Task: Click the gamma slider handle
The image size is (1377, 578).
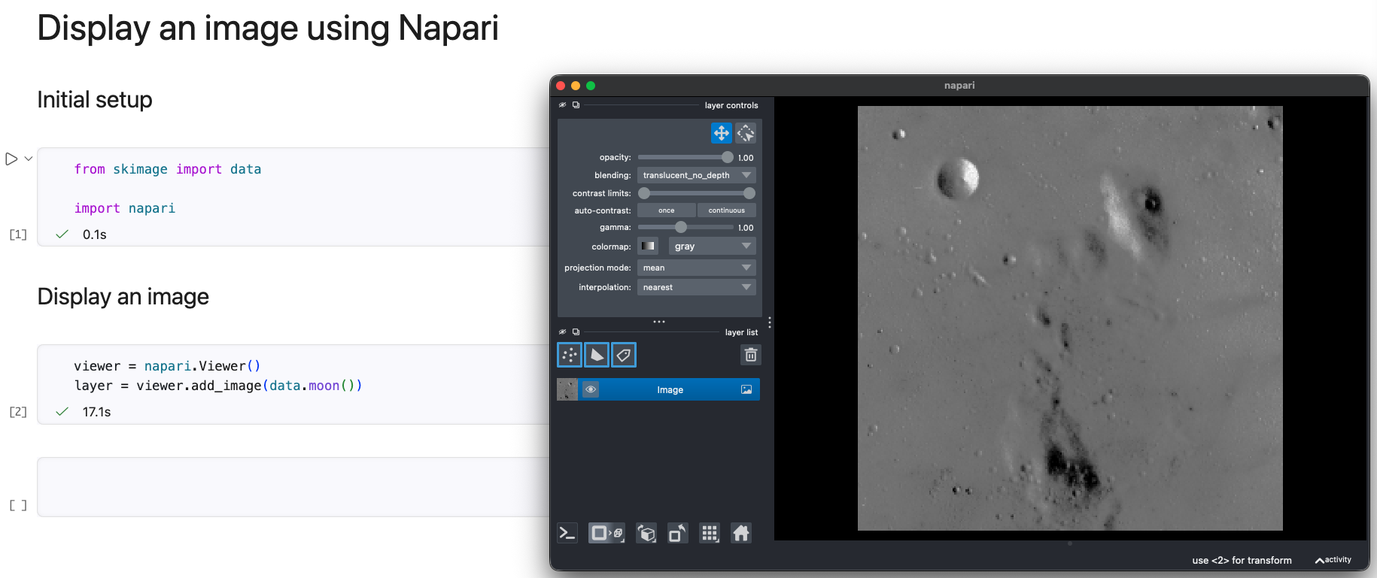Action: (681, 227)
